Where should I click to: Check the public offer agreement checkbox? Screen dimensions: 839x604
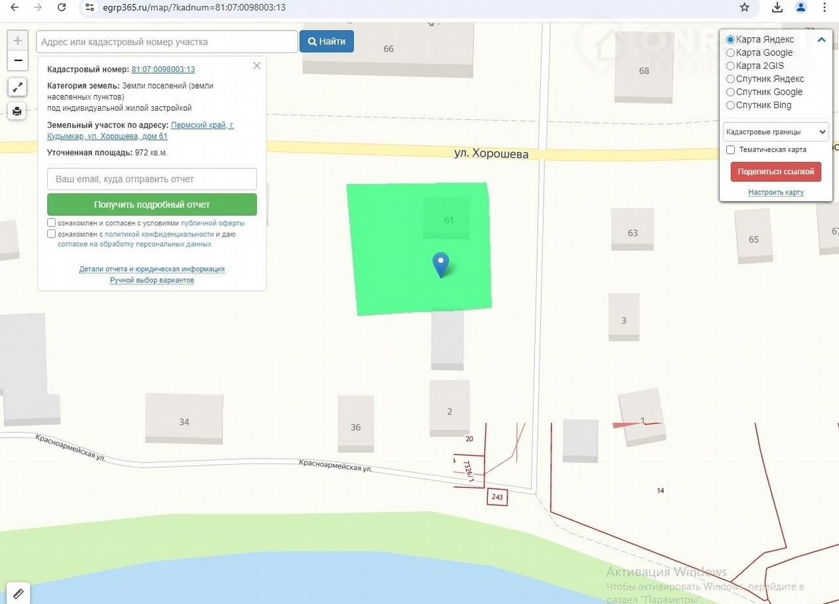[52, 223]
